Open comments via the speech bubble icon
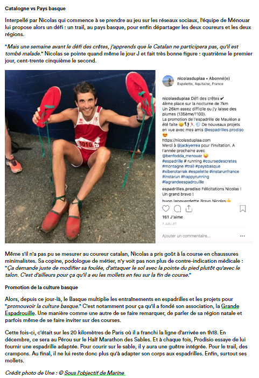 178,208
